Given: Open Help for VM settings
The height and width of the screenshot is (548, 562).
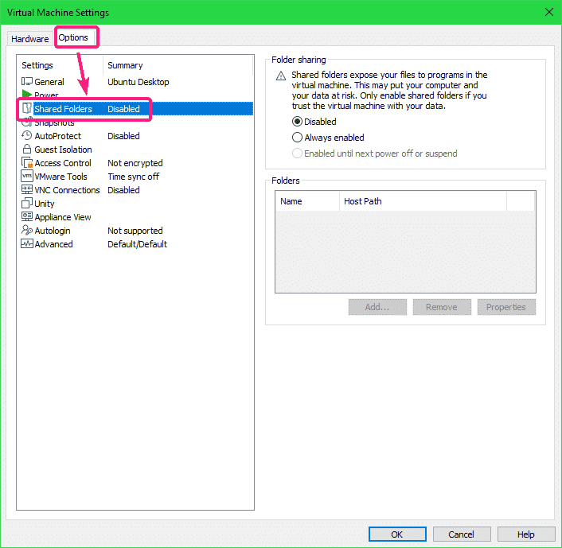Looking at the screenshot, I should [x=526, y=534].
